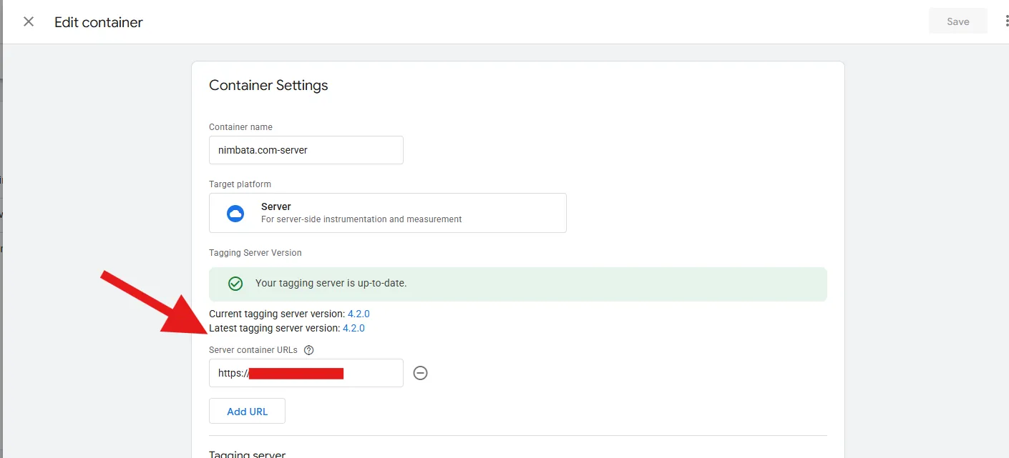Click the green up-to-date checkmark icon
The width and height of the screenshot is (1009, 458).
pyautogui.click(x=235, y=284)
